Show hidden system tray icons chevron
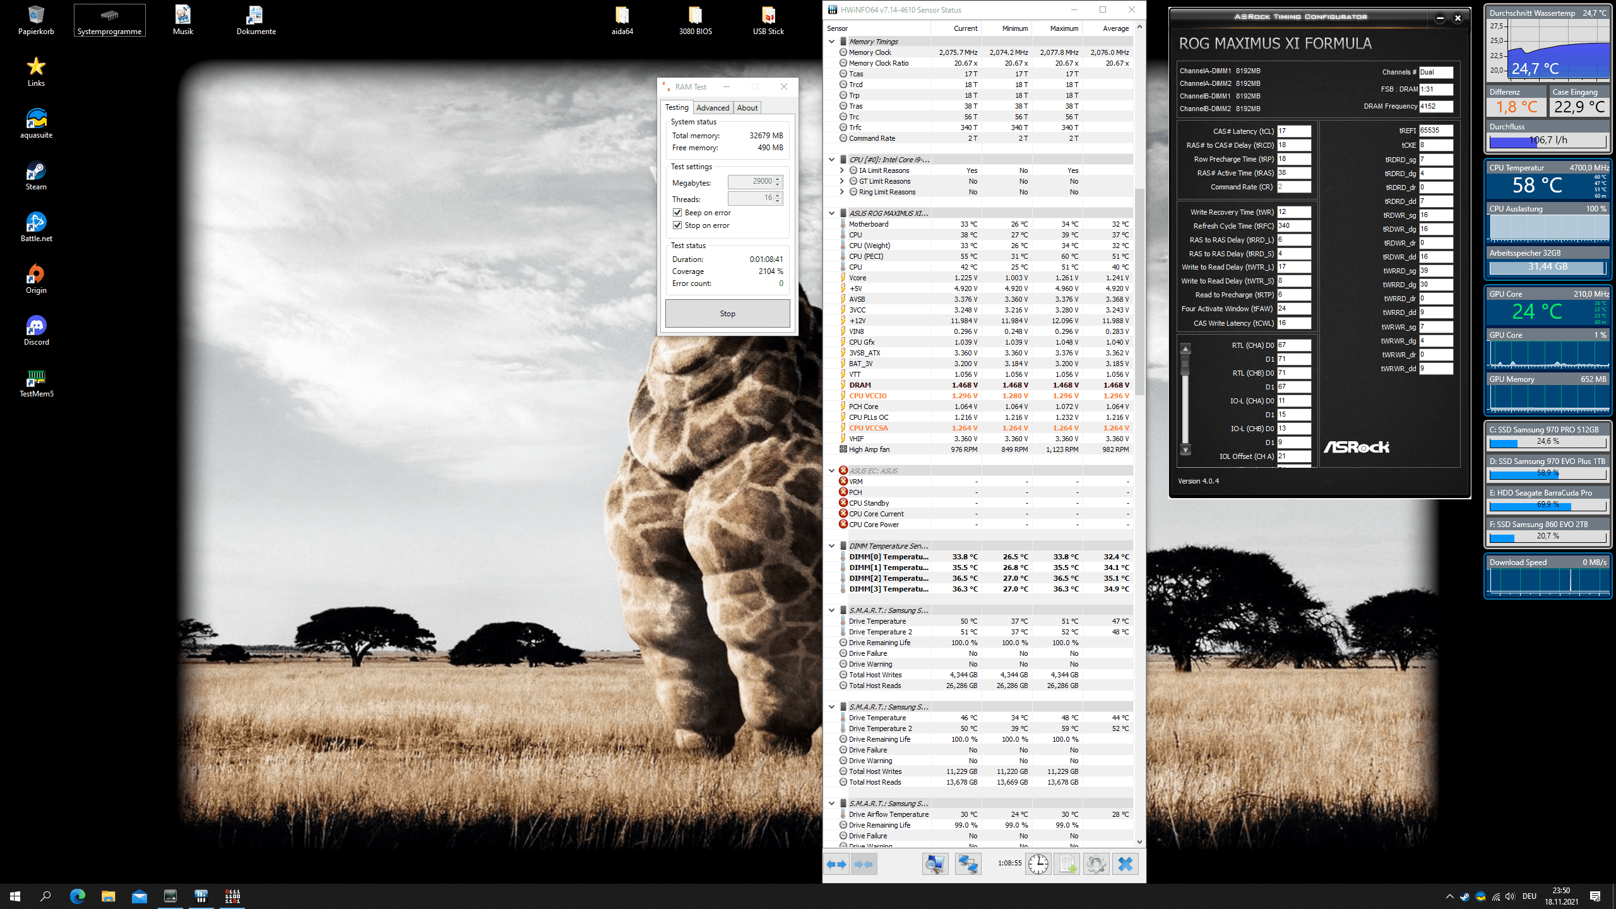Viewport: 1616px width, 909px height. tap(1449, 896)
